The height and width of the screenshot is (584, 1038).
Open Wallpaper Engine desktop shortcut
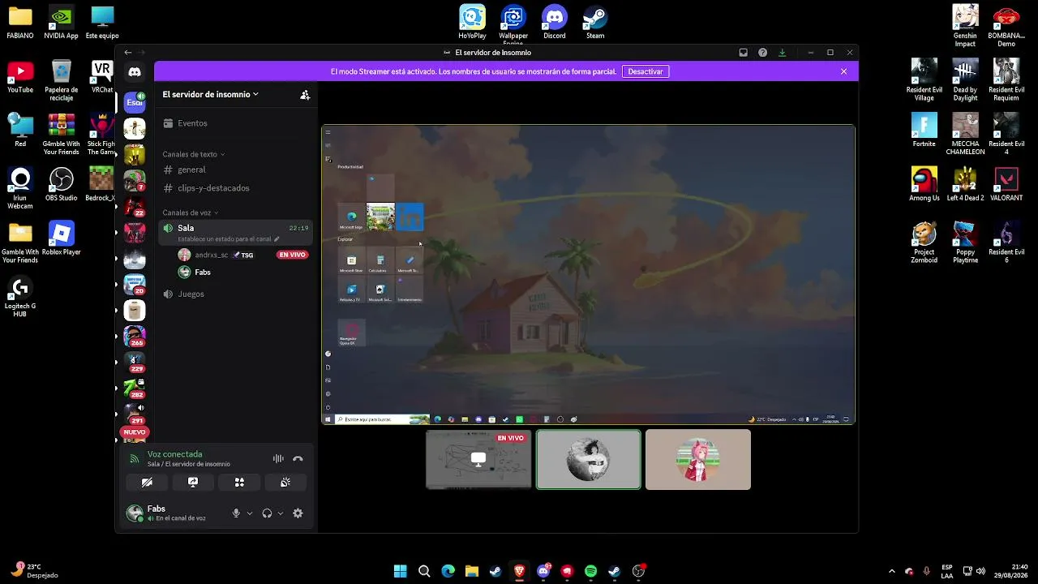(x=513, y=24)
